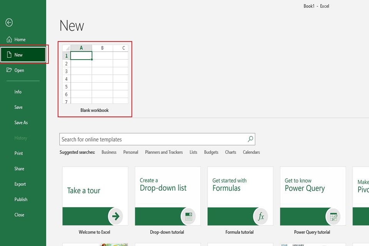Viewport: 369px width, 246px height.
Task: Search suggested Lists templates
Action: click(x=193, y=152)
